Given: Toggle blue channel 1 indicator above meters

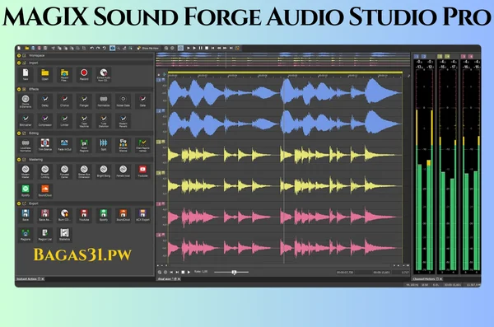Looking at the screenshot, I should click(x=417, y=57).
